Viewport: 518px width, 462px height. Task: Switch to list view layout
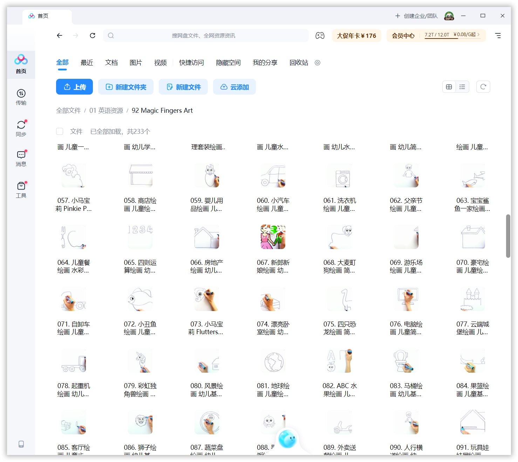462,87
